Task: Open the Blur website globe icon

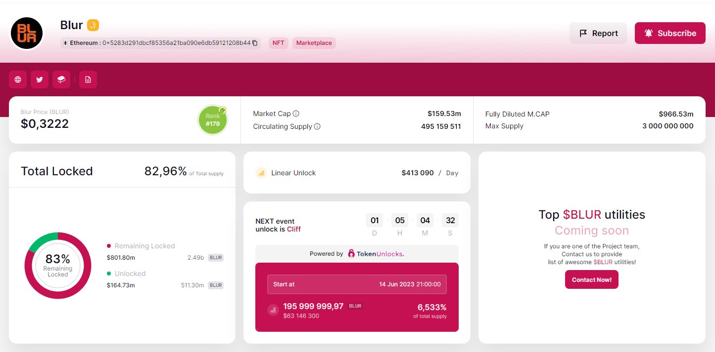Action: click(18, 79)
